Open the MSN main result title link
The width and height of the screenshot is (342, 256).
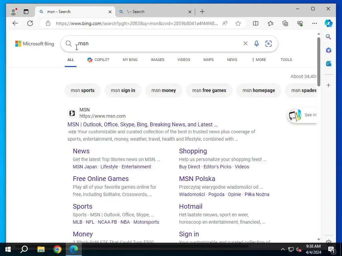tap(142, 125)
